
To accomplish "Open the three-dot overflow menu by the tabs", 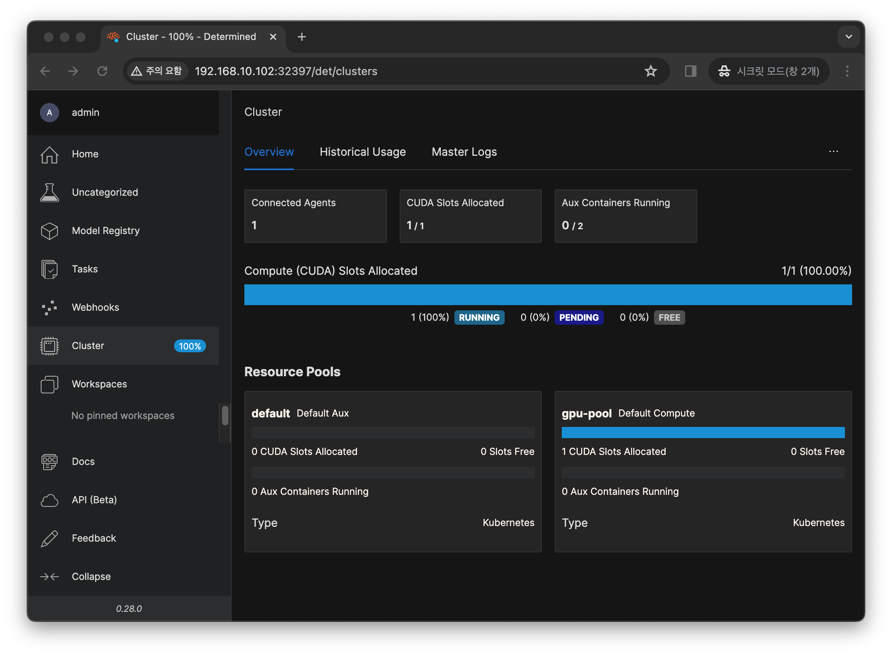I will 833,152.
